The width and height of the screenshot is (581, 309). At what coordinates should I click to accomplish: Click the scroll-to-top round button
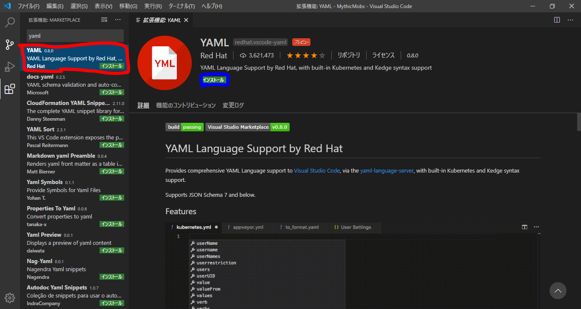(558, 291)
